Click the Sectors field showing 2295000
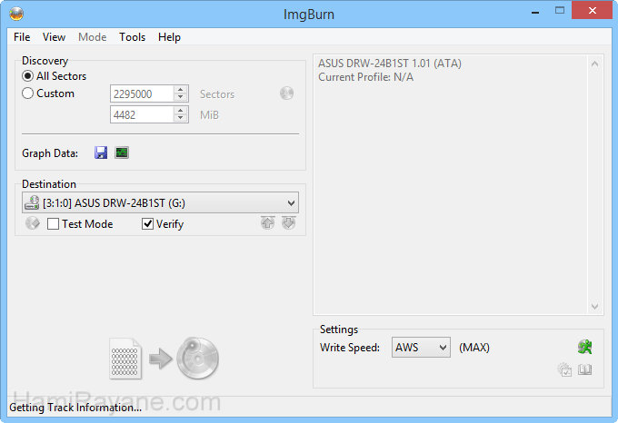618x423 pixels. (142, 93)
